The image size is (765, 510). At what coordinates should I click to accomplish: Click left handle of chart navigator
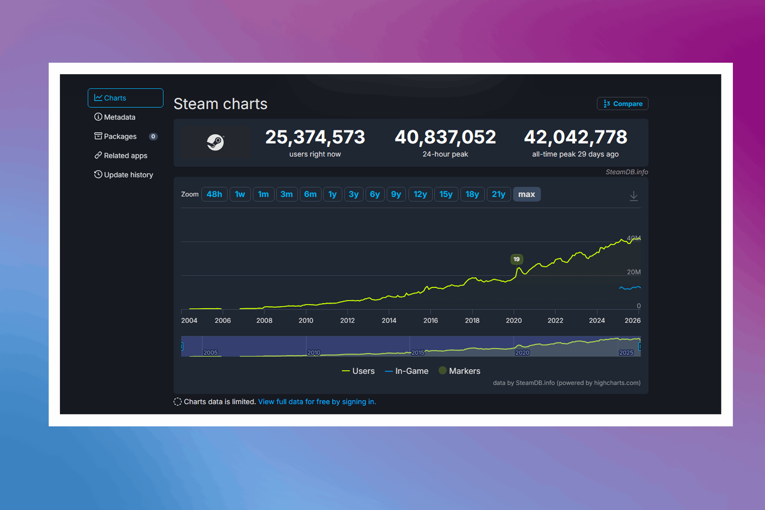[x=182, y=346]
